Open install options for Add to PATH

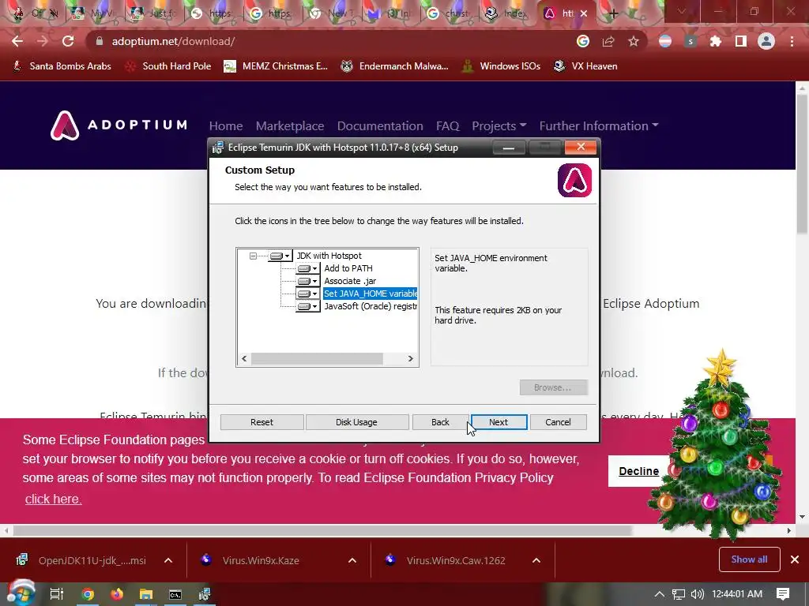308,268
